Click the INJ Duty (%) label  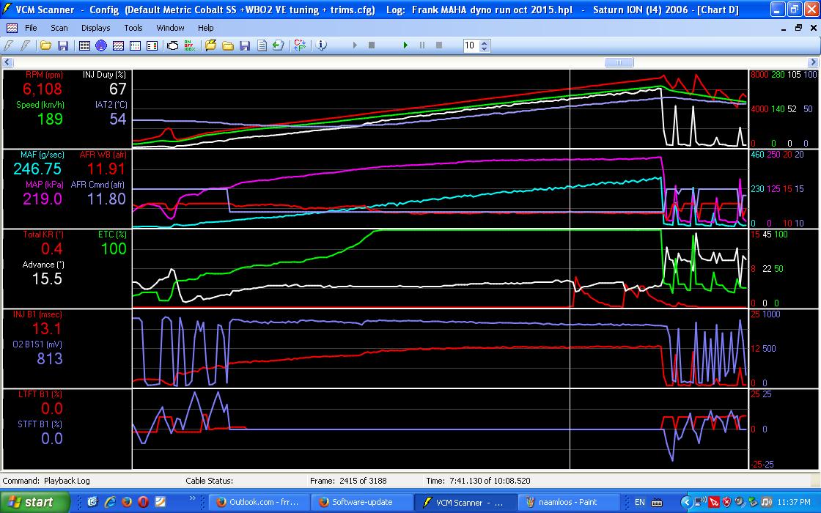[104, 75]
